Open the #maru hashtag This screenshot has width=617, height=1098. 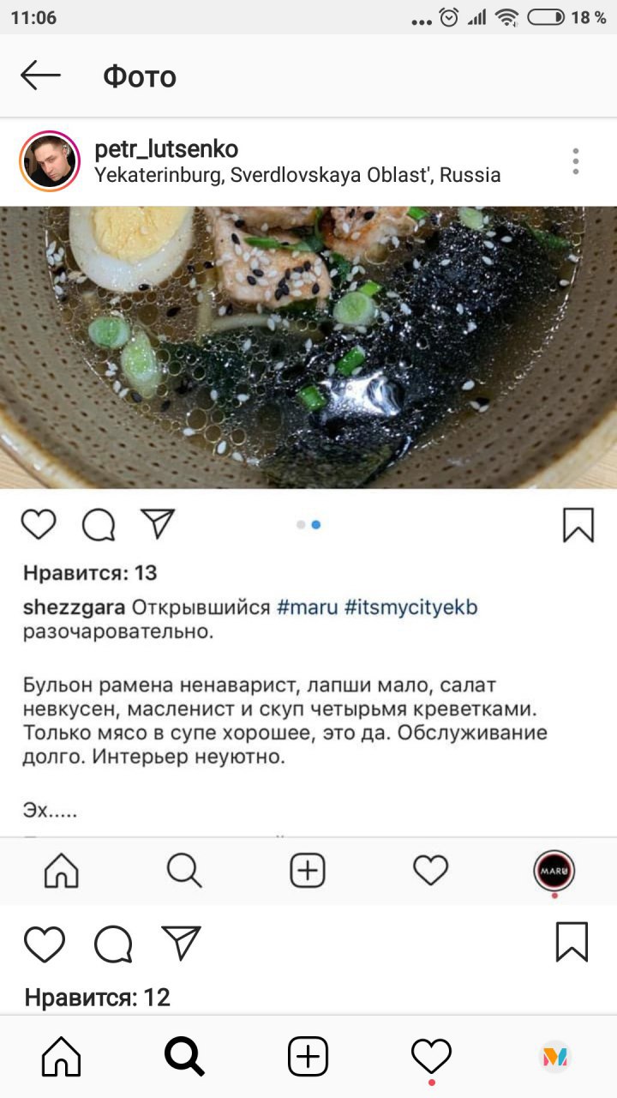click(307, 608)
